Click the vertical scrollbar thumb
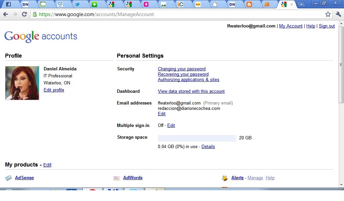Viewport: 344px width, 201px height. click(341, 65)
